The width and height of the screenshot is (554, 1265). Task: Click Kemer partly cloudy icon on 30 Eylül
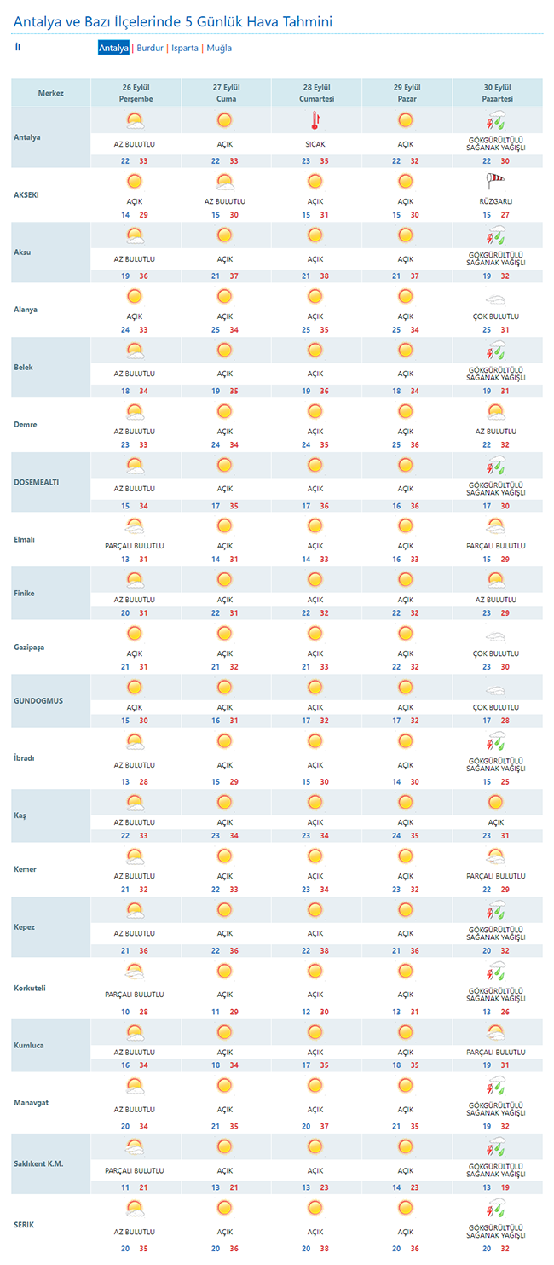tap(496, 856)
